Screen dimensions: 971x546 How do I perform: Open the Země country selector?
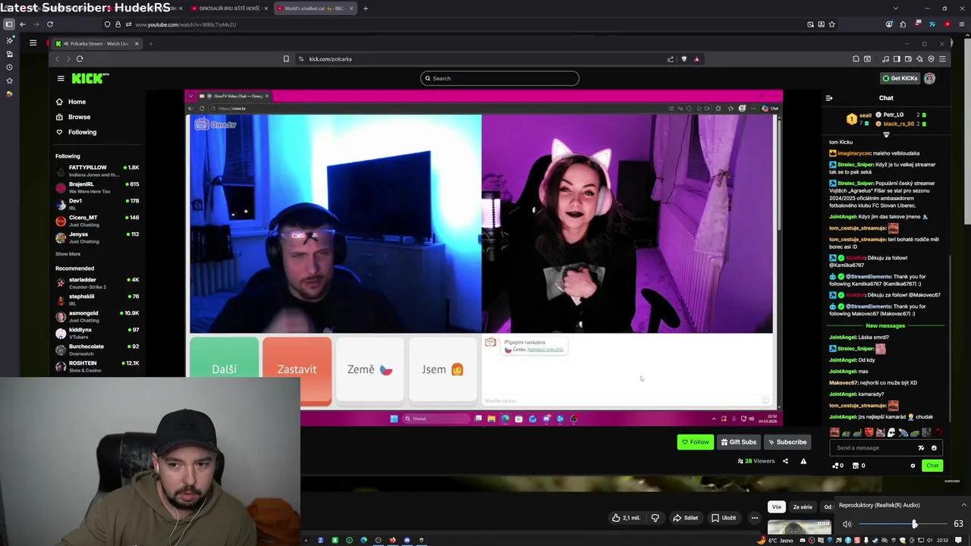point(369,369)
